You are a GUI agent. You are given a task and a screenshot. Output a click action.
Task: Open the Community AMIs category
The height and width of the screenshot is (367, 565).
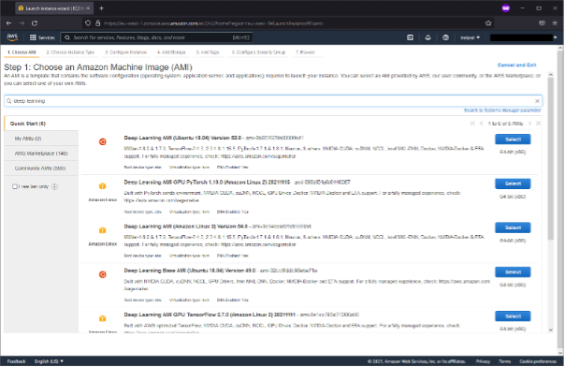tap(41, 168)
